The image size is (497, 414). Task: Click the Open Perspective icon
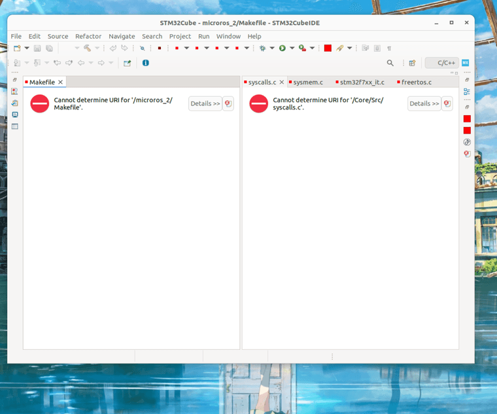click(412, 63)
